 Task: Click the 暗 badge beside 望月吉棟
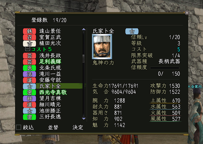click(x=29, y=98)
